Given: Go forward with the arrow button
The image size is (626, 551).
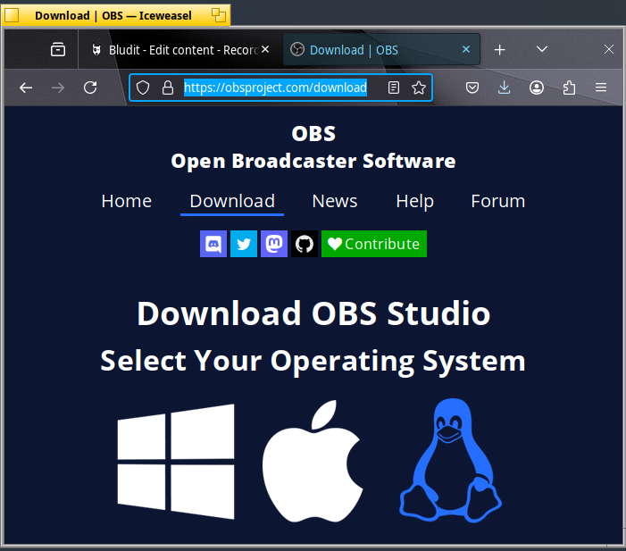Looking at the screenshot, I should pyautogui.click(x=58, y=88).
